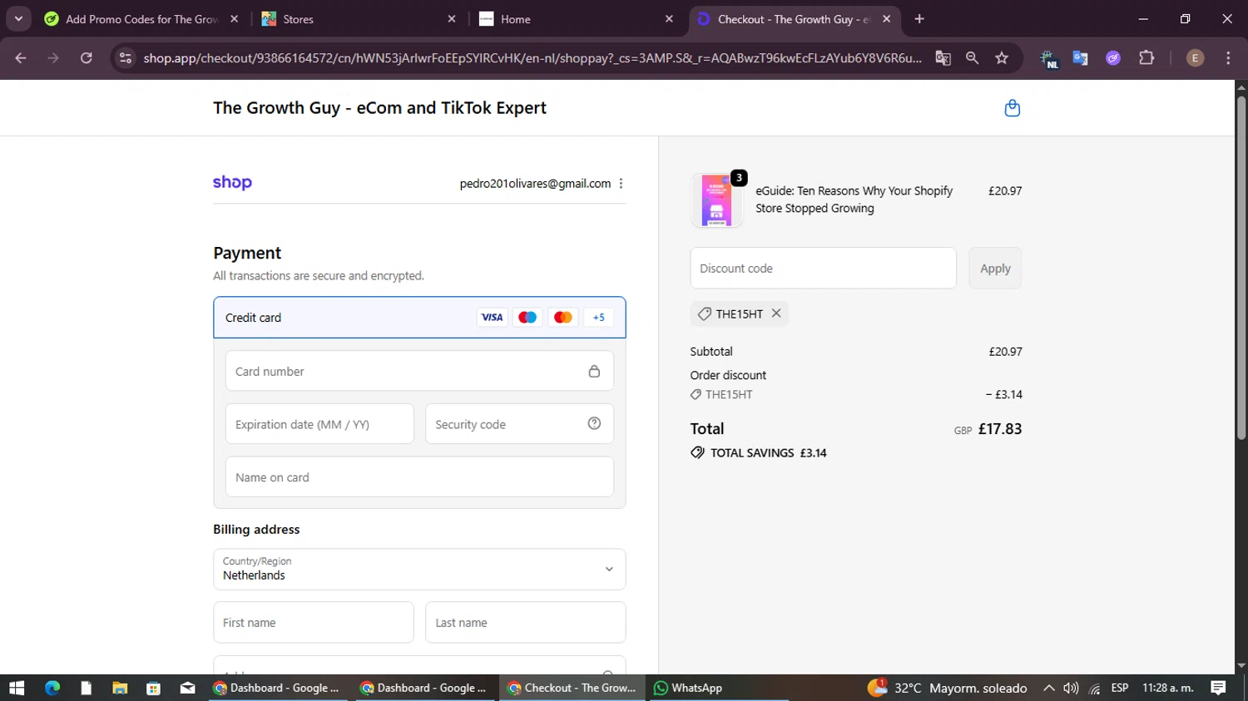This screenshot has height=701, width=1248.
Task: Reload the page with browser refresh
Action: 87,58
